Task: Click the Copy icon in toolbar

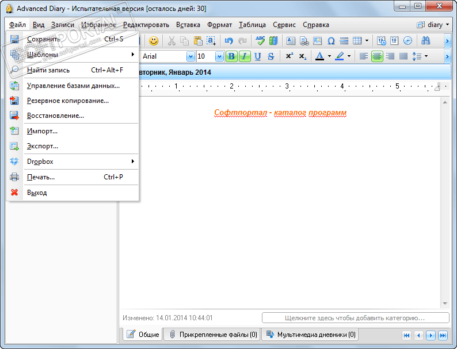Action: 185,41
